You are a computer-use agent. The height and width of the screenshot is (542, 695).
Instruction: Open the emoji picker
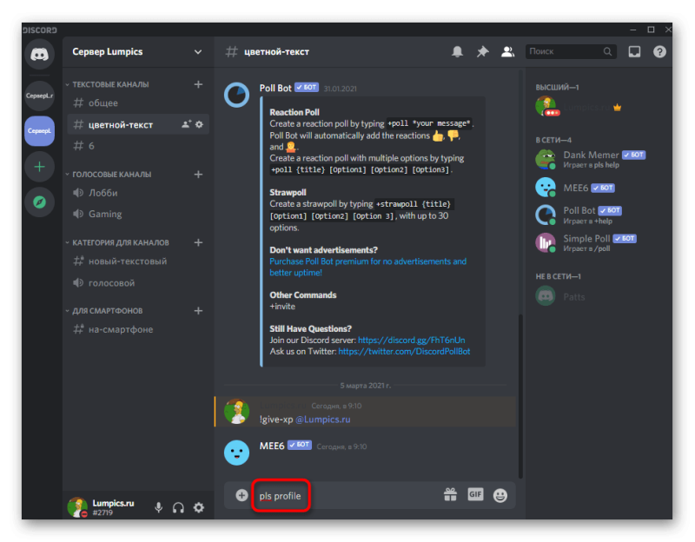coord(500,495)
